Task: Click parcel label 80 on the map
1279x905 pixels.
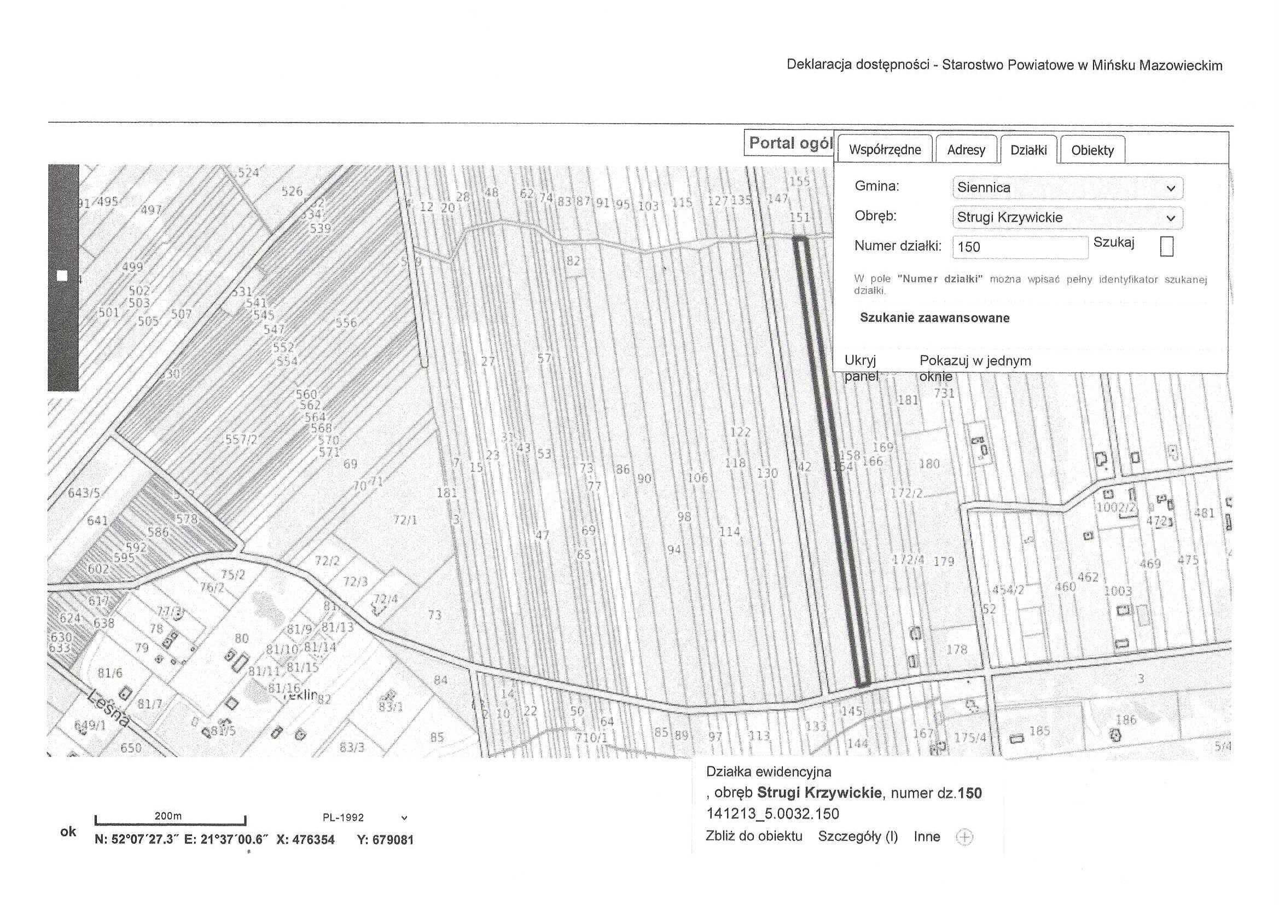Action: coord(241,638)
